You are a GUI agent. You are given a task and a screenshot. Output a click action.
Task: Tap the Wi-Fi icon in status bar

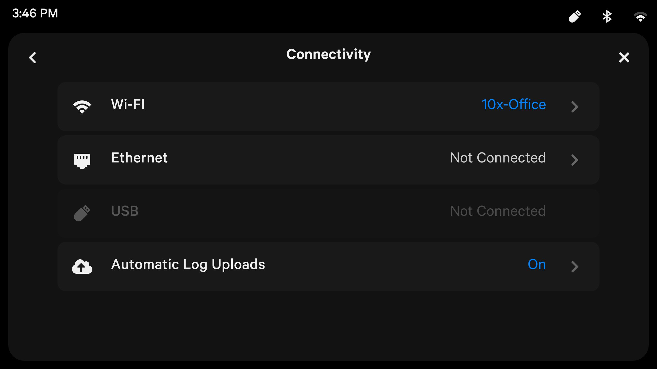point(640,17)
